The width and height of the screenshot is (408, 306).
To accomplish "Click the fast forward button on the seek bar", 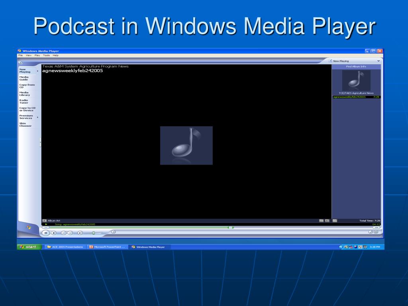I will coord(377,228).
